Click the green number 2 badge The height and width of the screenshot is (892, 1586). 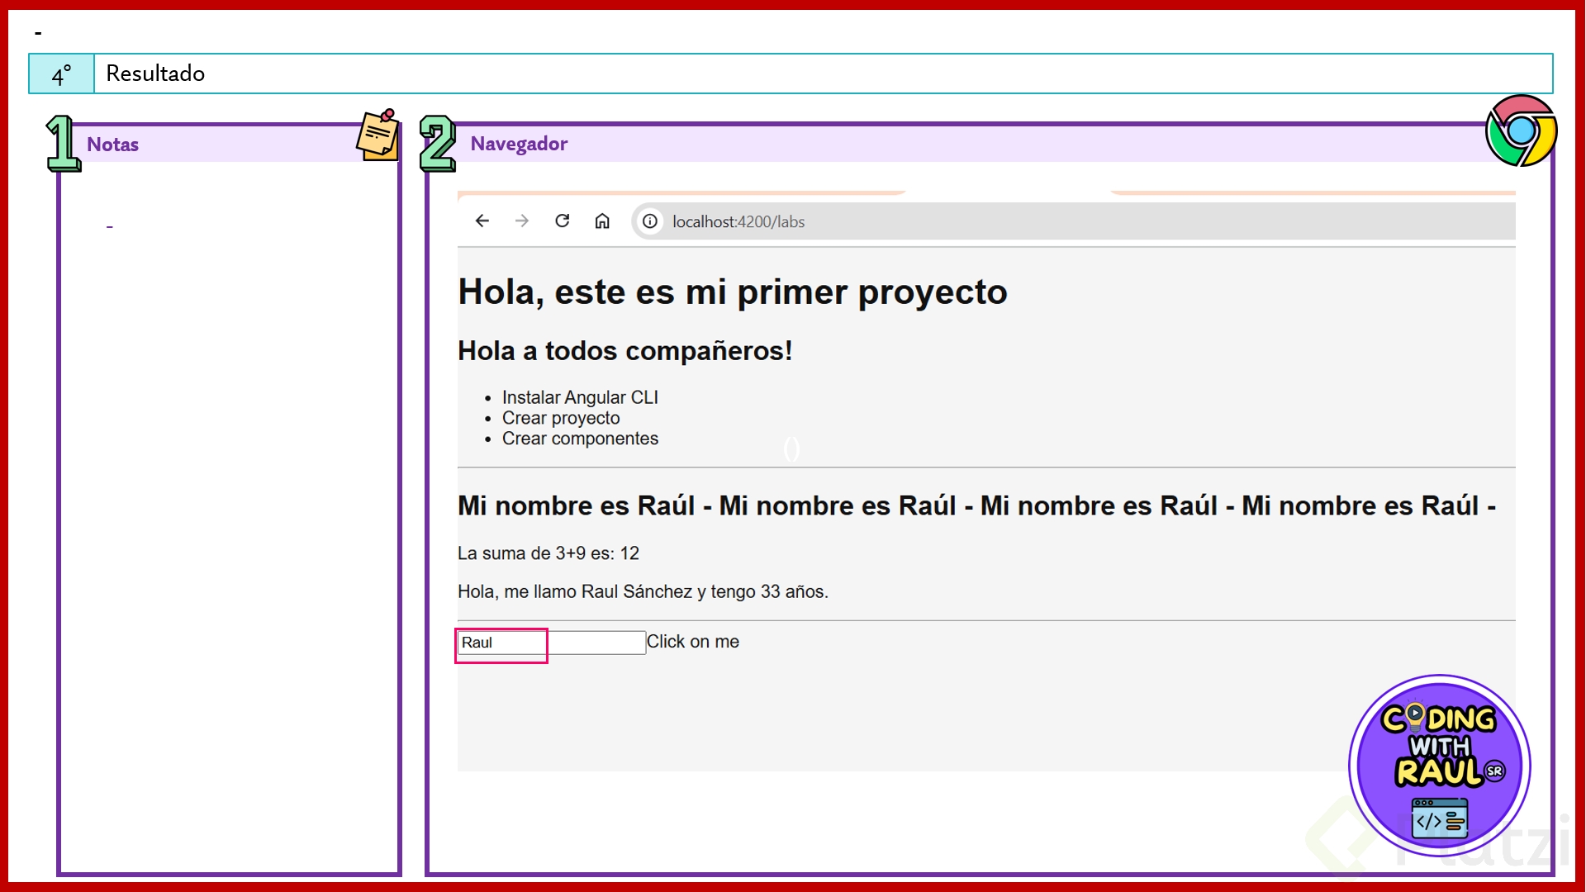[437, 144]
